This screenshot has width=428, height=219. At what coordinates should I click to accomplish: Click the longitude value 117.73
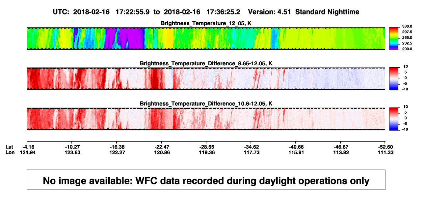pyautogui.click(x=252, y=152)
